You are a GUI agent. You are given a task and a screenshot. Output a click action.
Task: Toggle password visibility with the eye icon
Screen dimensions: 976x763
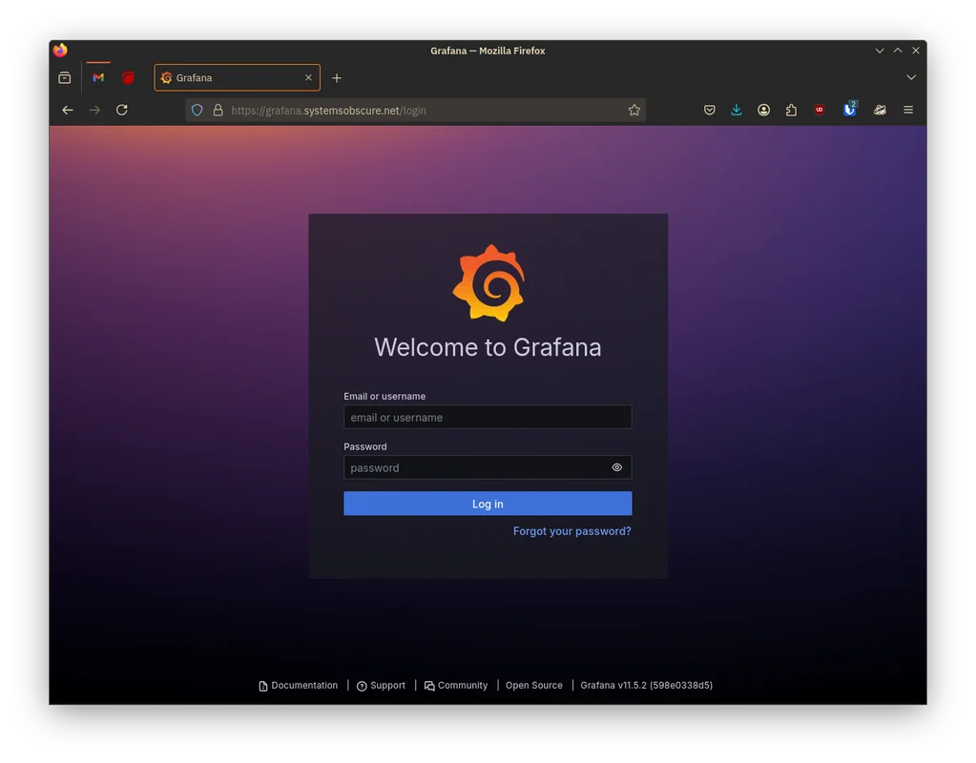coord(616,467)
